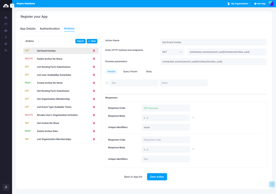Open the document icon at the sidebar bottom
Screen dimensions: 276x194
(6, 187)
